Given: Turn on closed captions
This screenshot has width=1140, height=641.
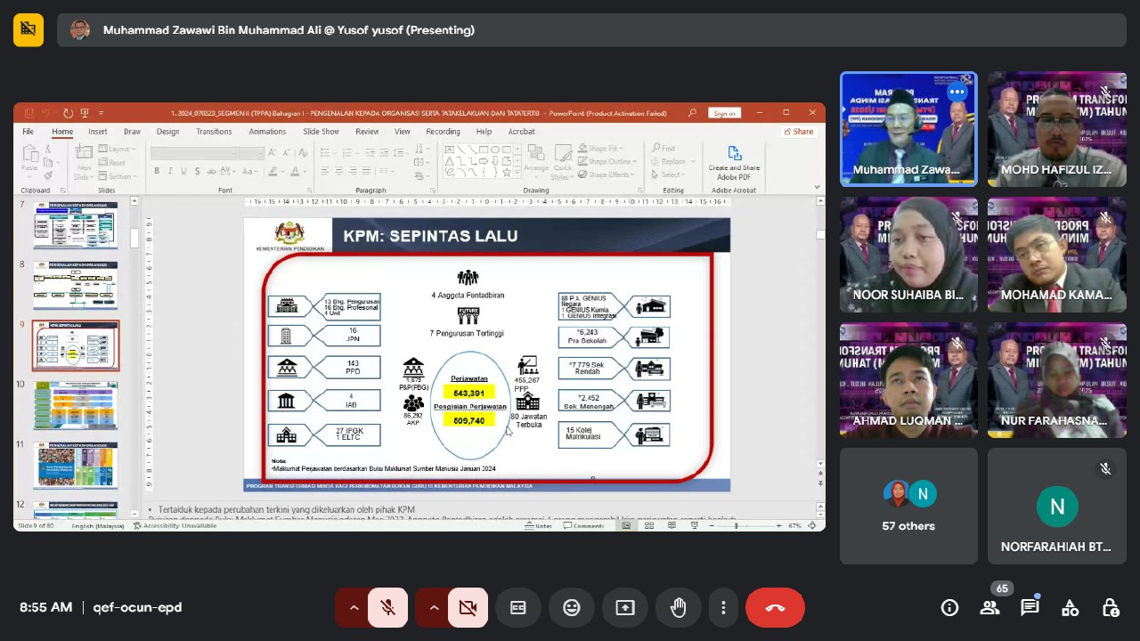Looking at the screenshot, I should point(517,608).
